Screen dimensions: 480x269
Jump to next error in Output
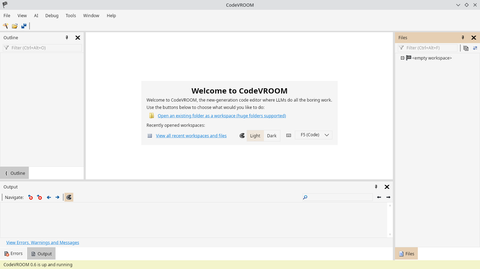click(40, 197)
